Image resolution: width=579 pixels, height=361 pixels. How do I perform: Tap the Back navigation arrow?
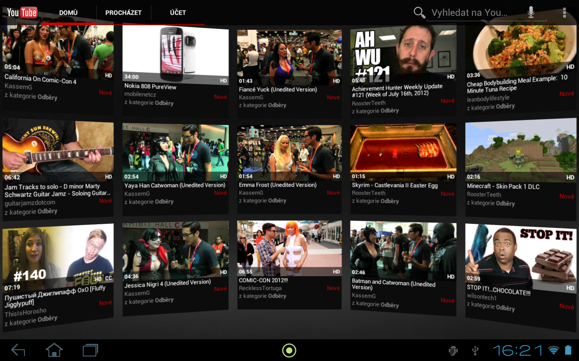(18, 350)
